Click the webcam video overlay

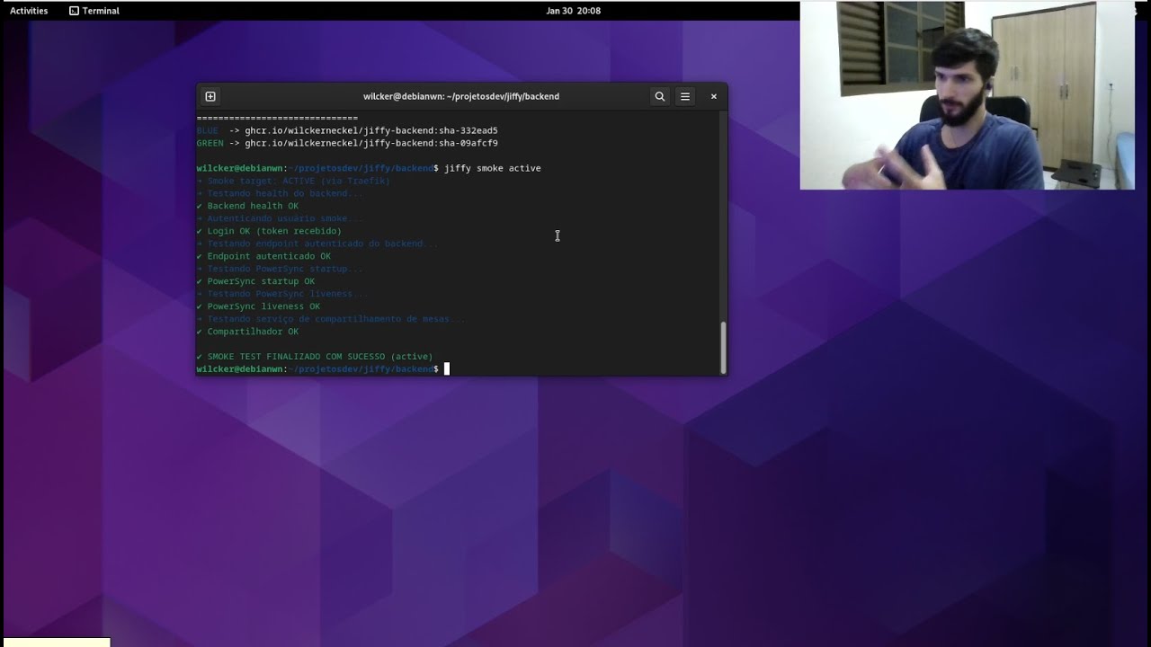click(x=968, y=95)
